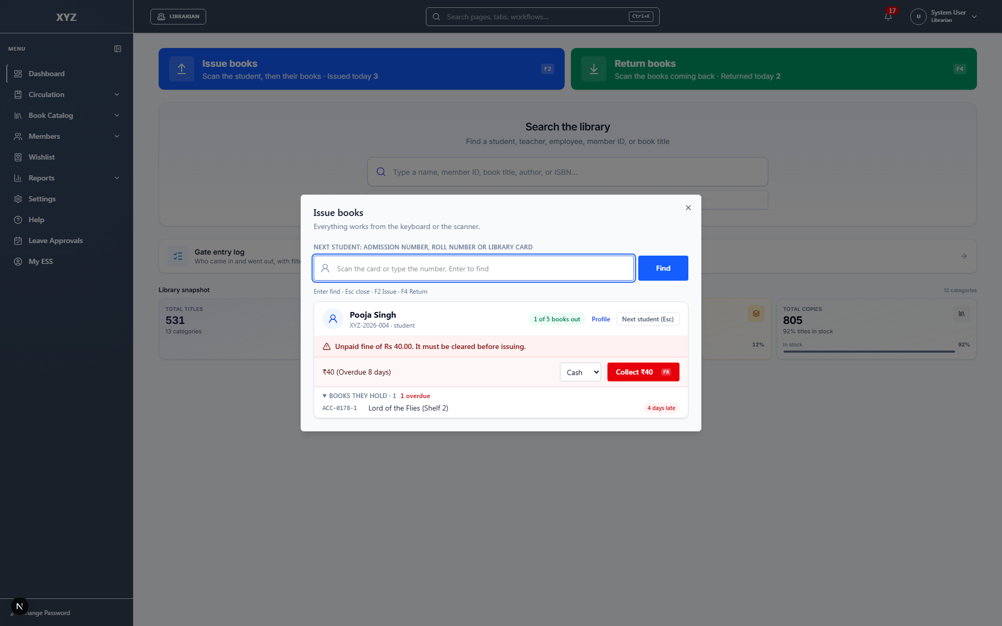Click the Leave Approvals calendar icon
Screen dimensions: 1002x626
click(x=18, y=240)
